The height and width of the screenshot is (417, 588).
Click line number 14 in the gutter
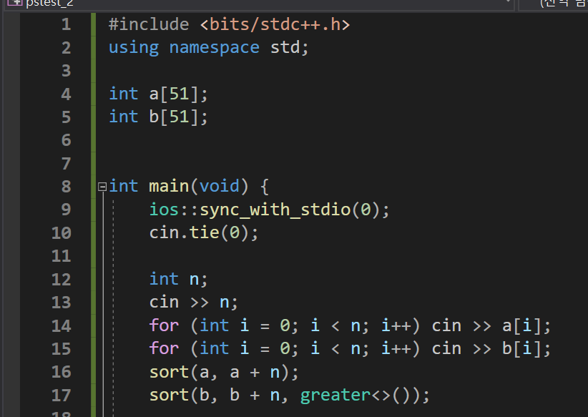pyautogui.click(x=61, y=326)
